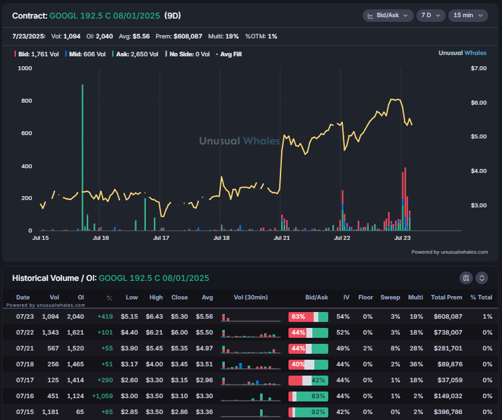Select the 07/18 date cell
This screenshot has width=502, height=420.
pos(25,364)
